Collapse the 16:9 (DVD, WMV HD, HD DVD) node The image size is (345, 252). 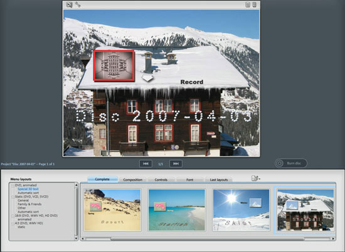tap(13, 216)
